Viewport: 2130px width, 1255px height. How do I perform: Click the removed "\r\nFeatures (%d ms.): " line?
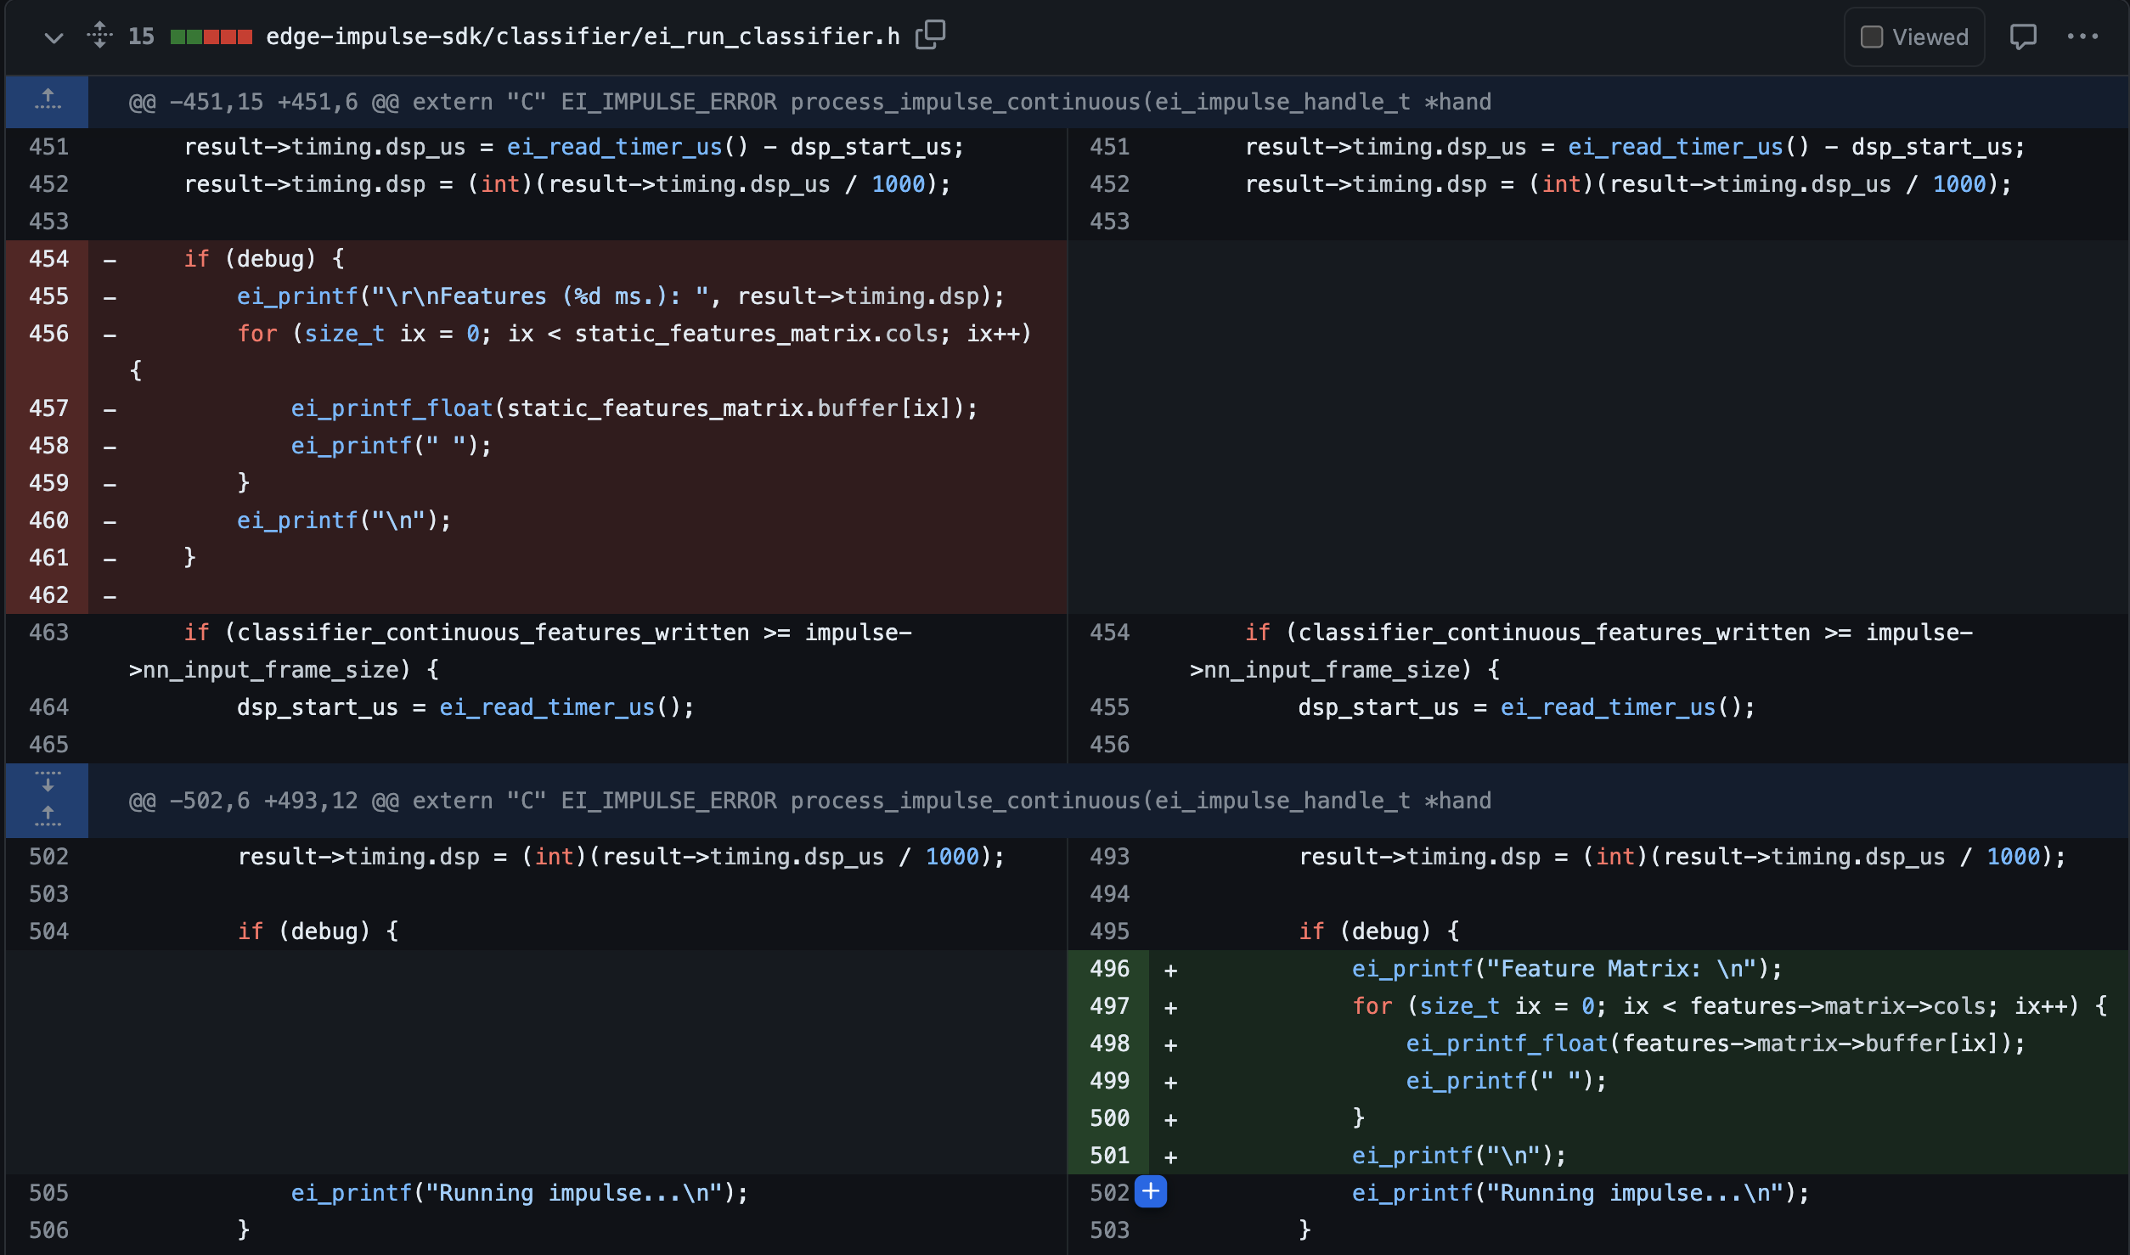coord(620,296)
